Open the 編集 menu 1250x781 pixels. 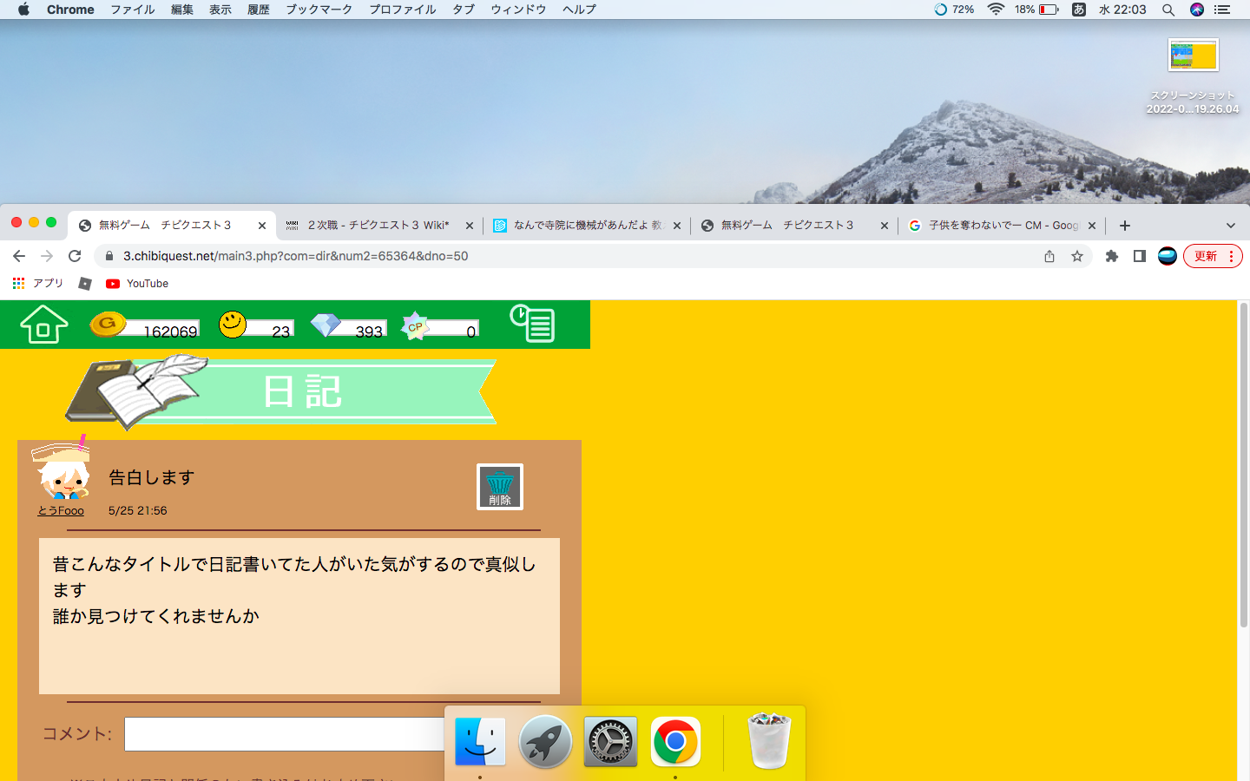pos(182,10)
